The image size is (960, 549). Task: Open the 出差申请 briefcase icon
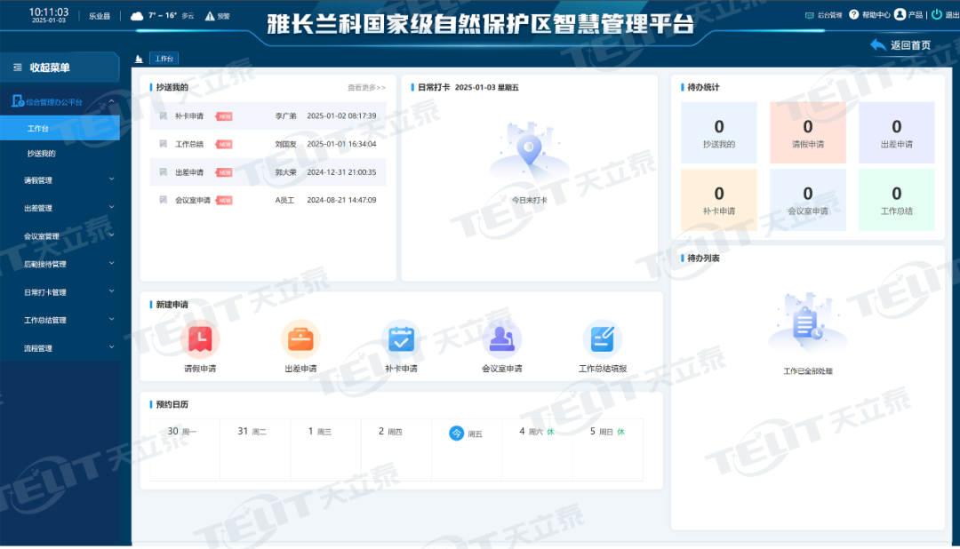(300, 339)
